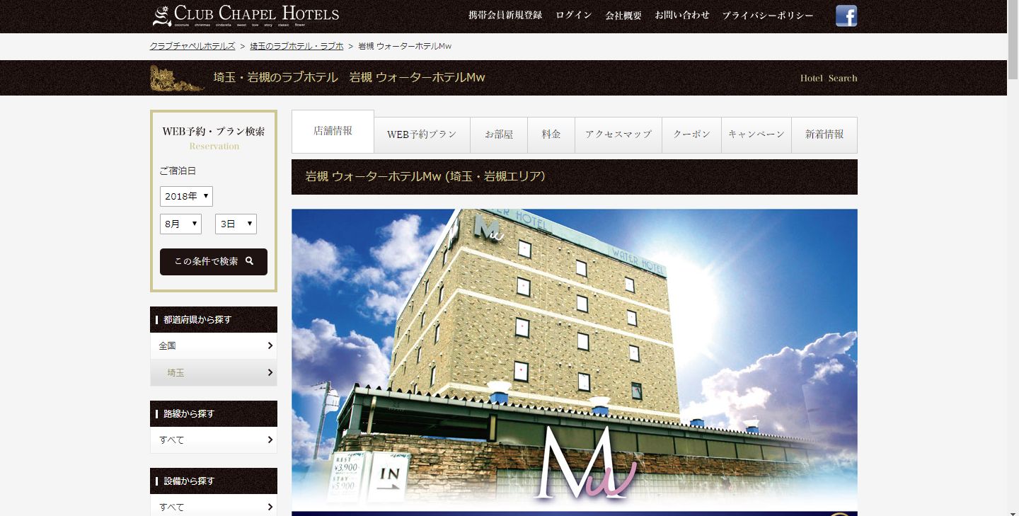Click the この条件で検索 button

[x=214, y=262]
